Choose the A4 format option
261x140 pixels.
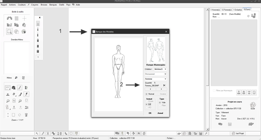click(147, 104)
